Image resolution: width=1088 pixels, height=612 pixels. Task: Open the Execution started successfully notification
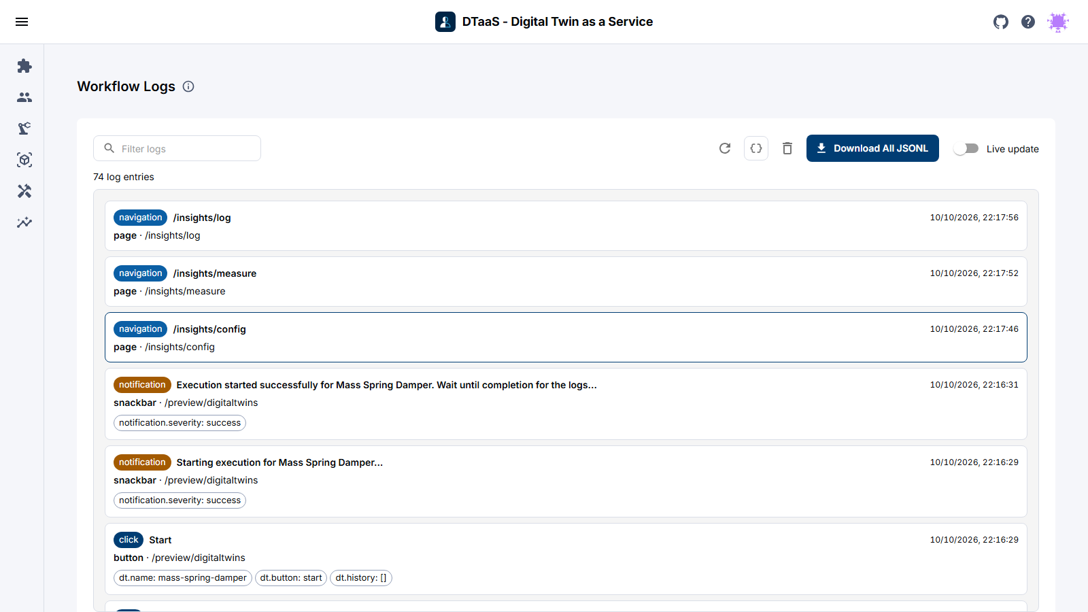click(x=566, y=404)
